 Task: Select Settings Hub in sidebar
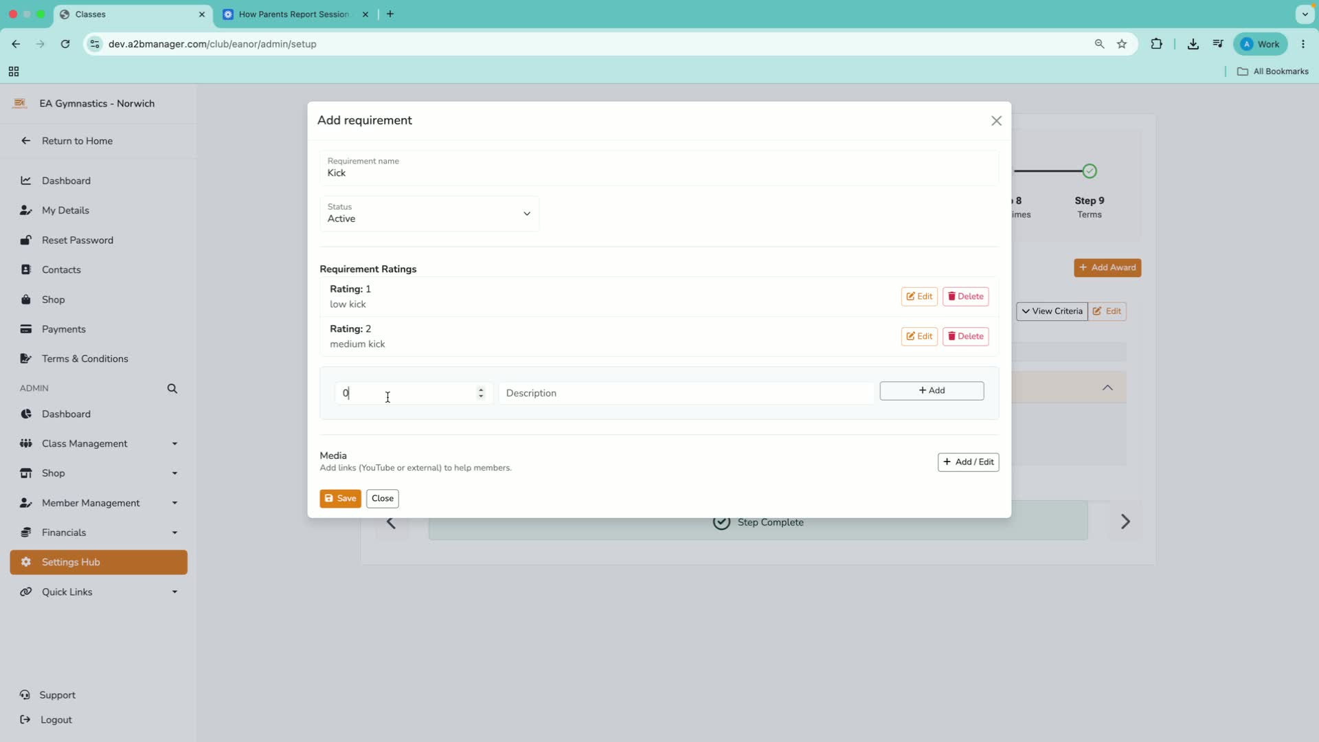click(99, 562)
